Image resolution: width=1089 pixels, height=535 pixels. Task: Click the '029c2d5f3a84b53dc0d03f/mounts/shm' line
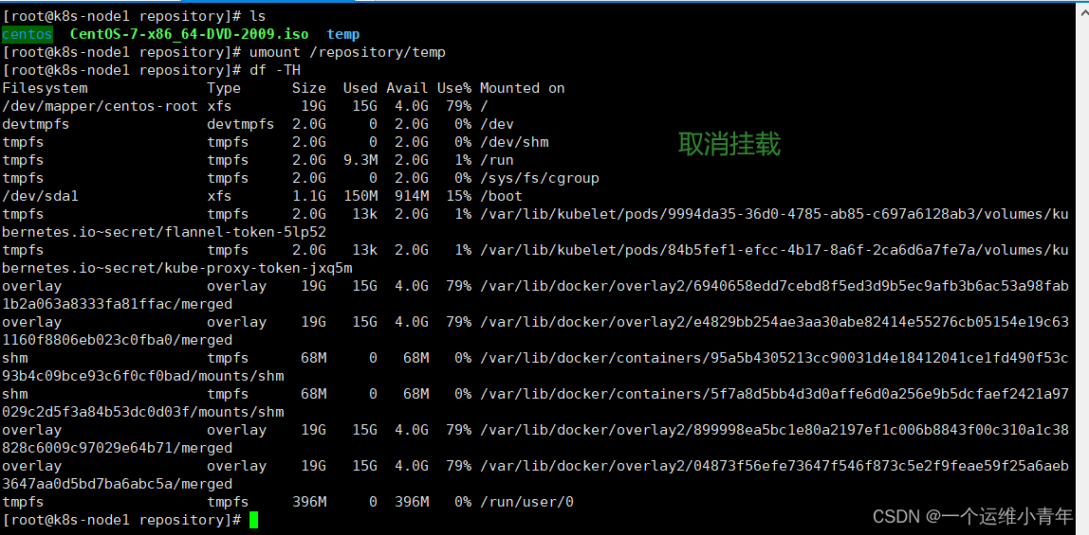[x=143, y=412]
